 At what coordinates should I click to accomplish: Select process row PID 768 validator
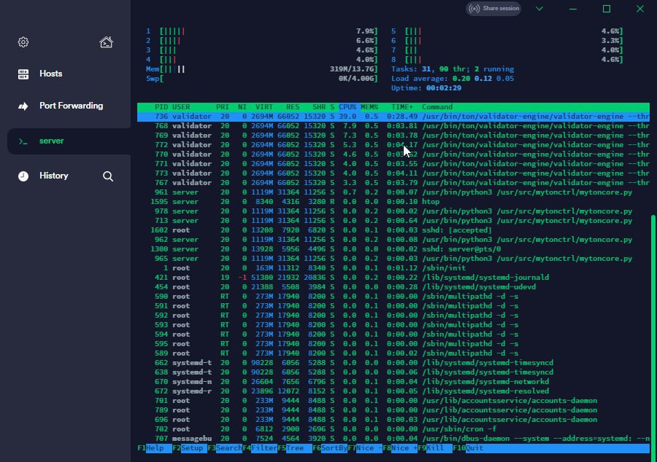pyautogui.click(x=393, y=126)
